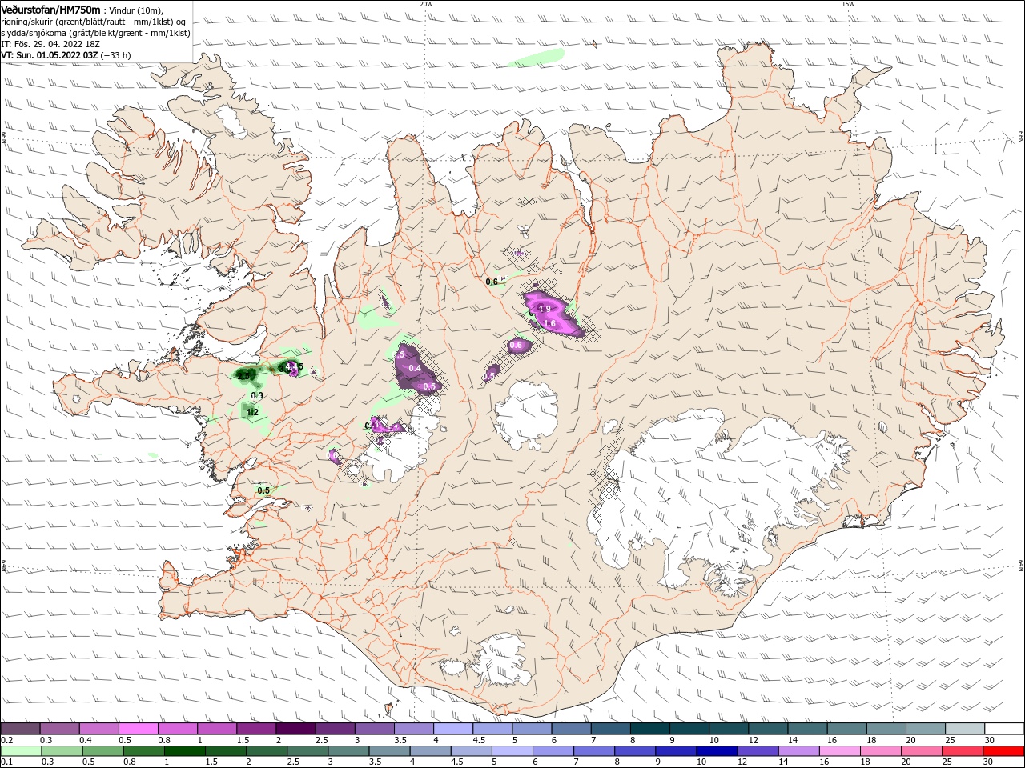The height and width of the screenshot is (768, 1025).
Task: Click the 'Vindur (10m)' legend description text
Action: [x=135, y=10]
